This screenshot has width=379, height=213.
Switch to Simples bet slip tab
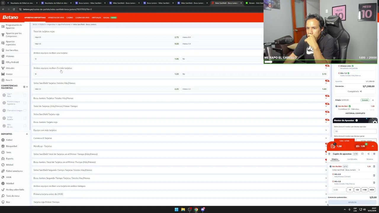point(335,159)
